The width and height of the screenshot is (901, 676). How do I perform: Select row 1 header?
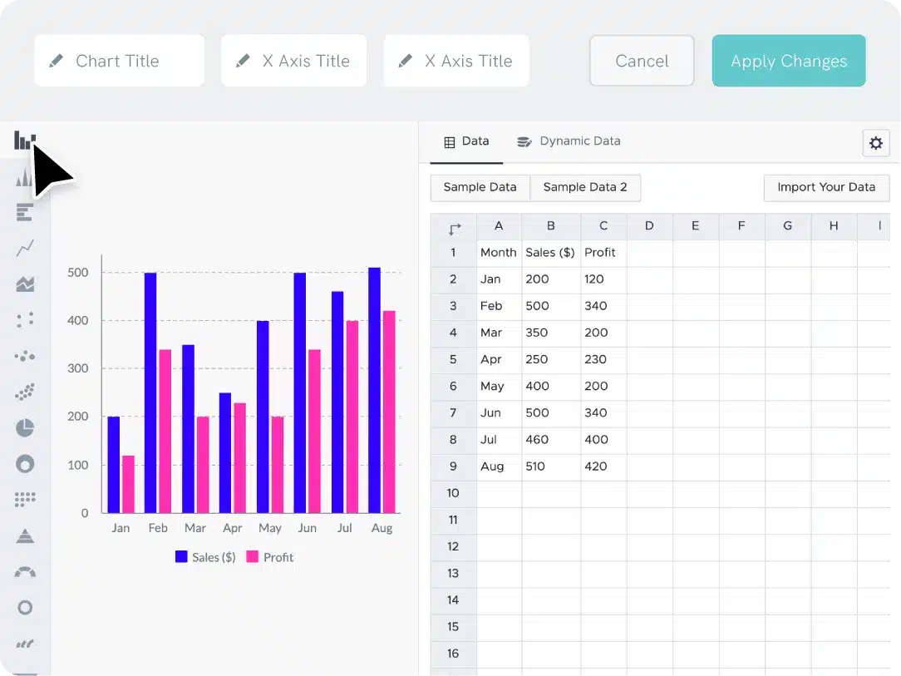(x=453, y=253)
